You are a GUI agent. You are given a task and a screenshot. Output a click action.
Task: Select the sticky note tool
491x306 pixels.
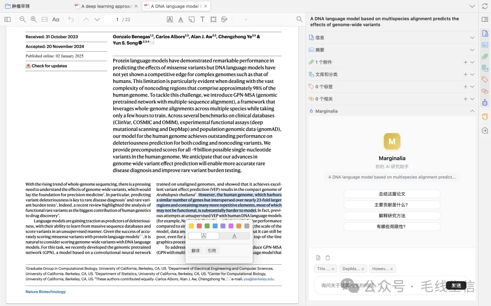[x=192, y=19]
